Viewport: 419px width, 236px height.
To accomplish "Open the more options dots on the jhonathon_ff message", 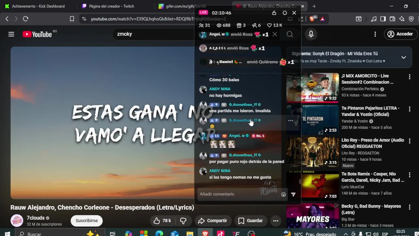I will pyautogui.click(x=290, y=121).
